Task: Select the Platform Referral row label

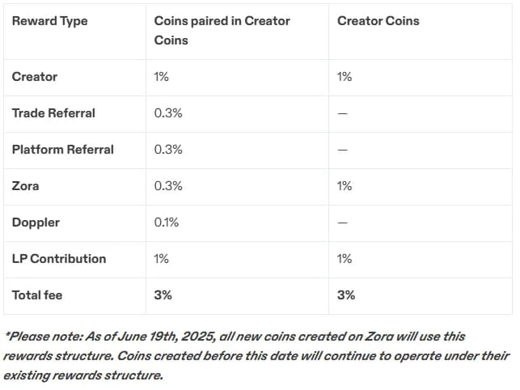Action: pyautogui.click(x=63, y=150)
